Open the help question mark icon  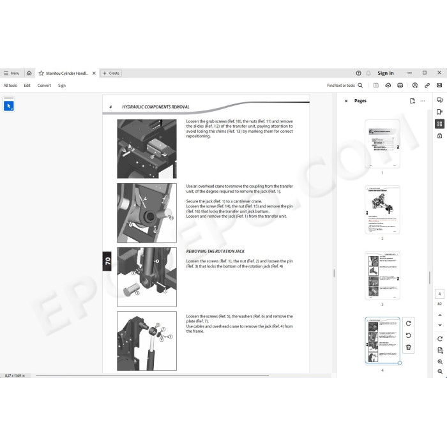click(358, 73)
